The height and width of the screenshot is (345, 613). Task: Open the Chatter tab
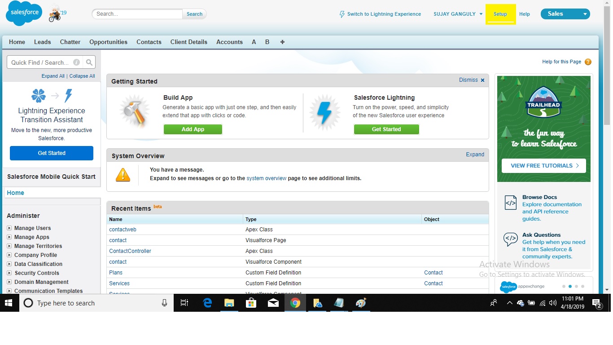click(70, 42)
